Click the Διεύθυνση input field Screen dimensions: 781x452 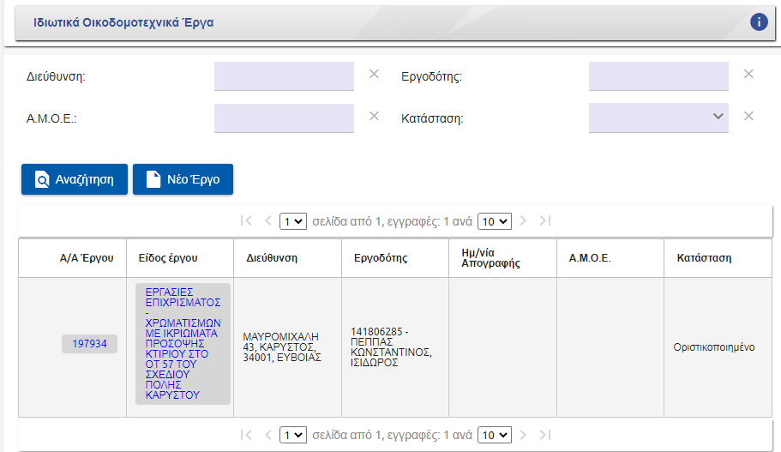[x=284, y=75]
